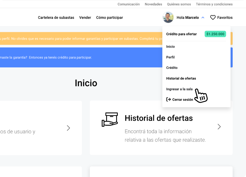Open profile options via Marcelo's avatar photo

(x=168, y=17)
